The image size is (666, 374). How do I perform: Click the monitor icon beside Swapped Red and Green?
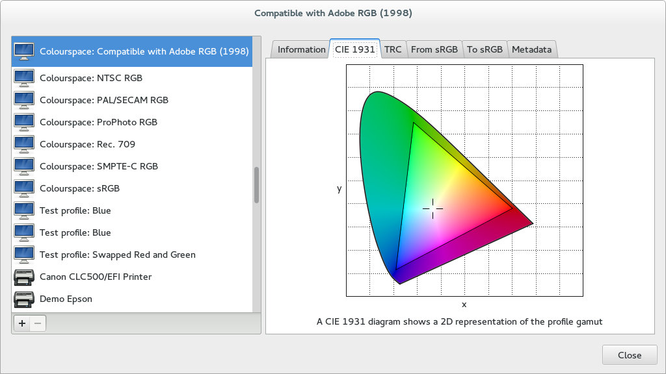tap(24, 255)
